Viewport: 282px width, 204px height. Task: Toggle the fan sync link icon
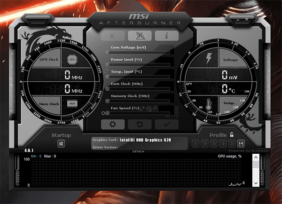142,109
